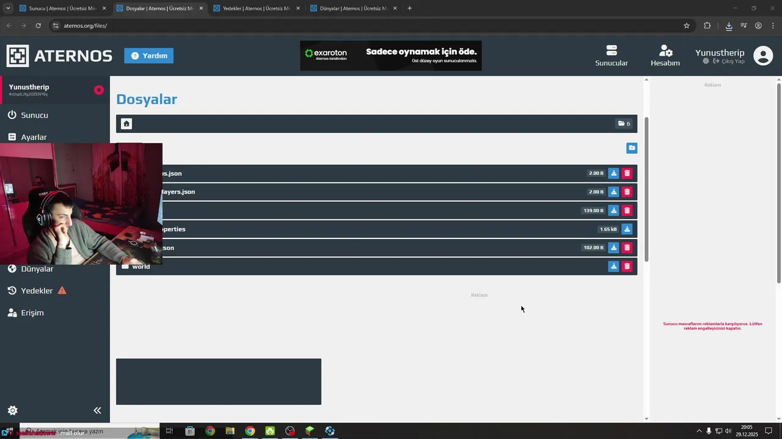Click the folder count badge showing 6

624,124
